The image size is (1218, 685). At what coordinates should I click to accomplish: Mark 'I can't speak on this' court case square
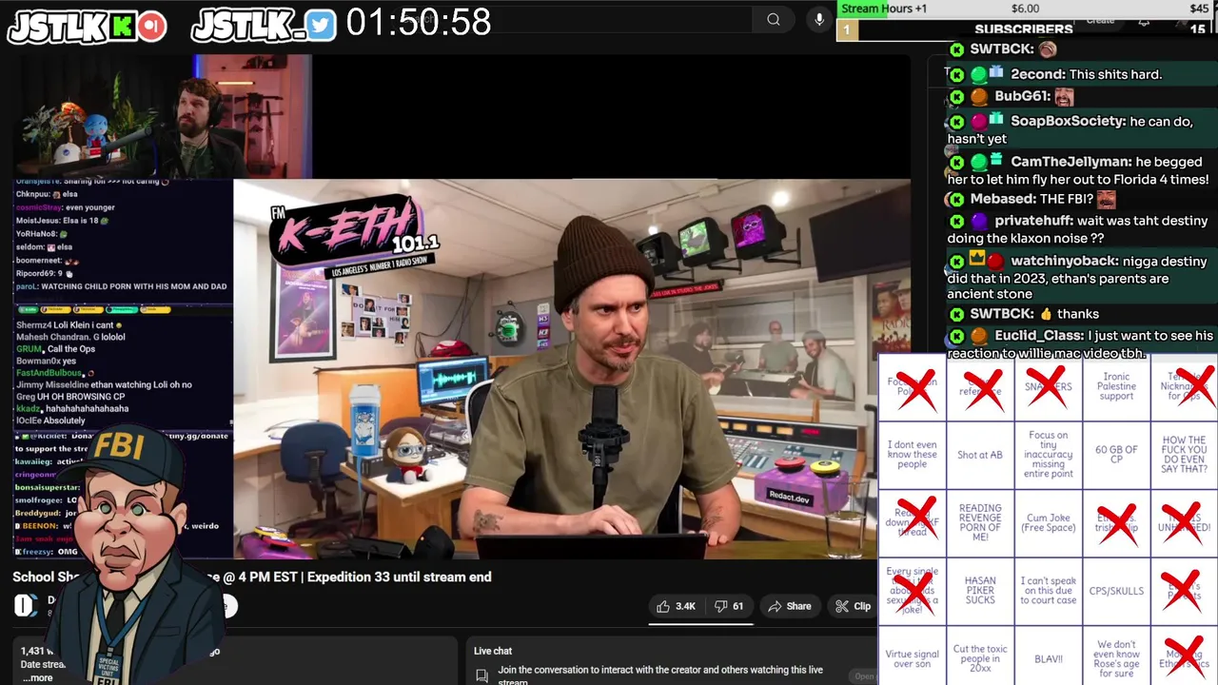[x=1049, y=591]
